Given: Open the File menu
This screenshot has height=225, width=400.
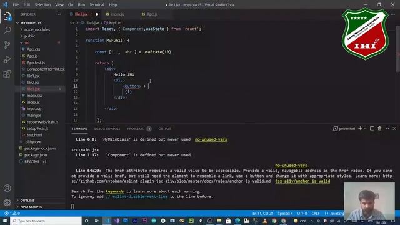Looking at the screenshot, I should (16, 4).
